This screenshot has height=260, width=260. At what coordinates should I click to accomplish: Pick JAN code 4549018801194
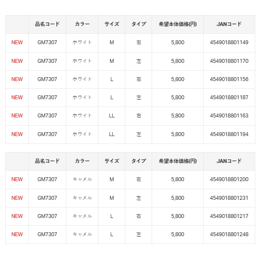229,134
